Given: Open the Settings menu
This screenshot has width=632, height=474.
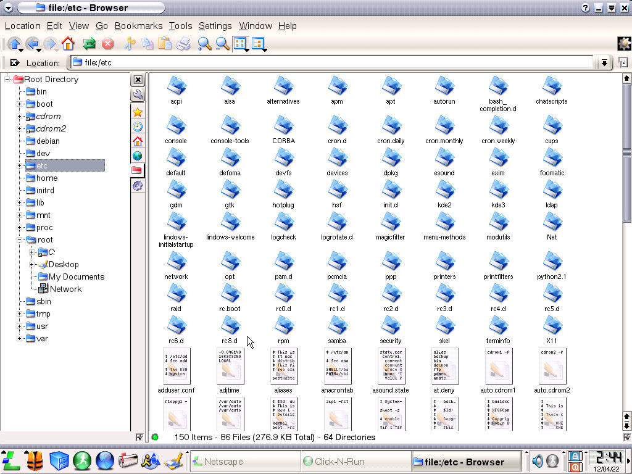Looking at the screenshot, I should point(215,26).
